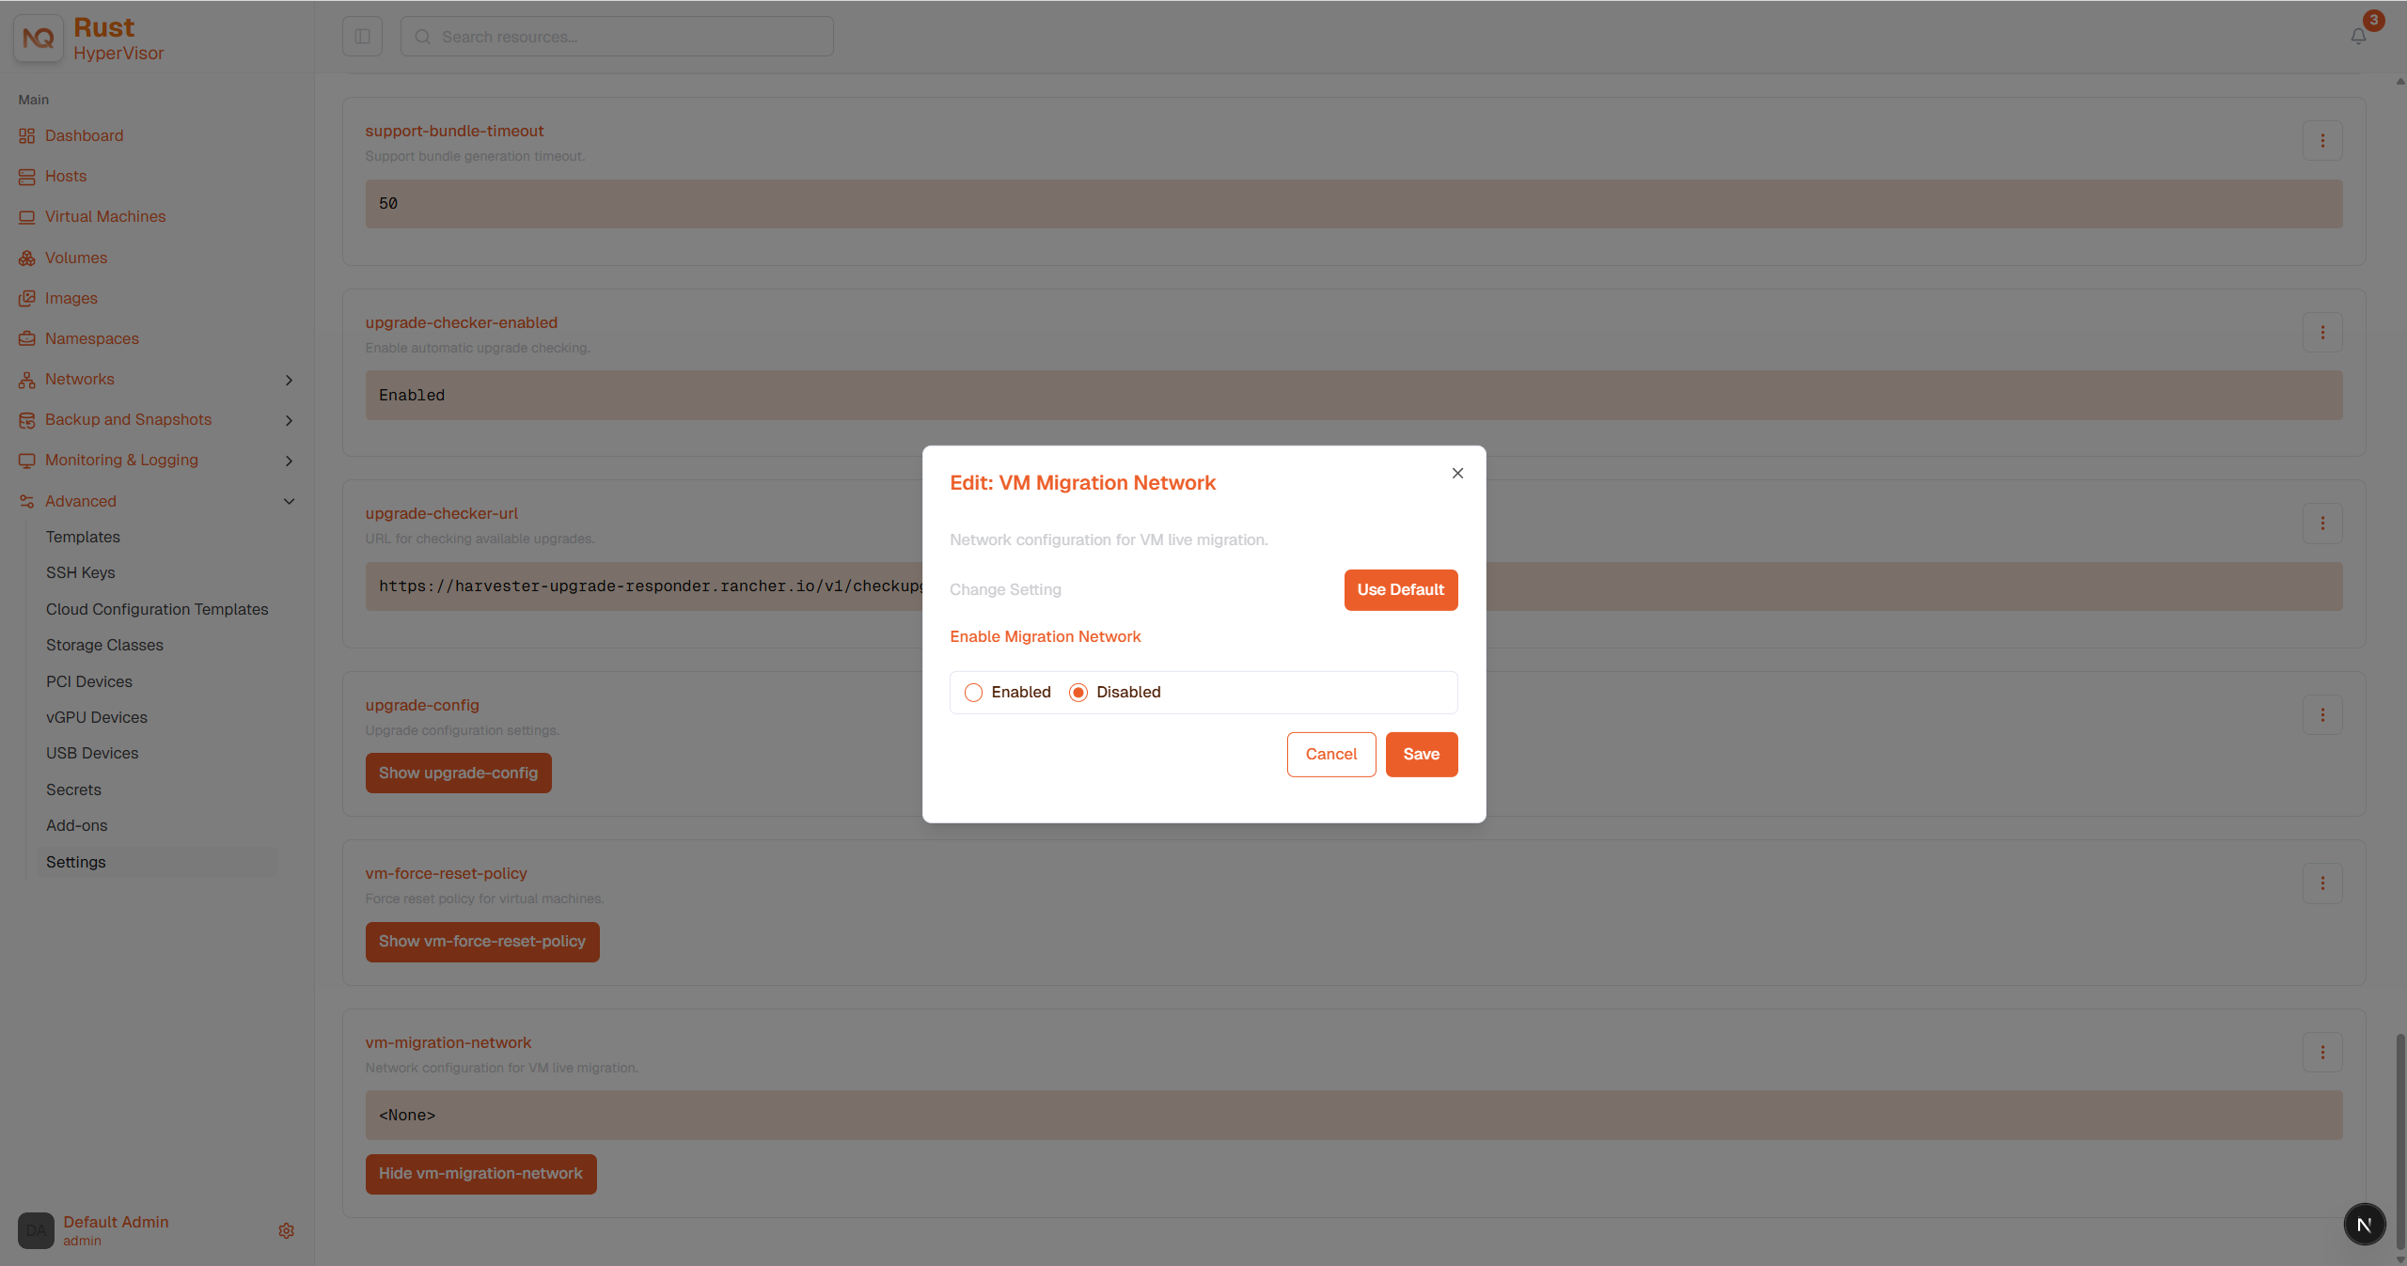2407x1266 pixels.
Task: Click the Volumes icon in sidebar
Action: [26, 258]
